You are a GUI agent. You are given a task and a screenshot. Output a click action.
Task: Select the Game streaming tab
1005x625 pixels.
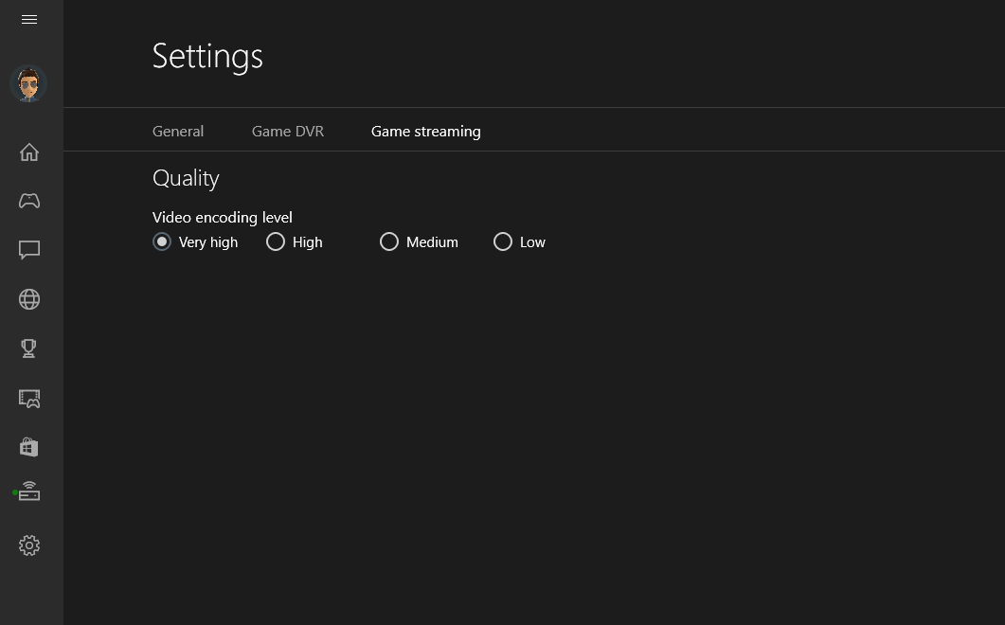pos(425,132)
